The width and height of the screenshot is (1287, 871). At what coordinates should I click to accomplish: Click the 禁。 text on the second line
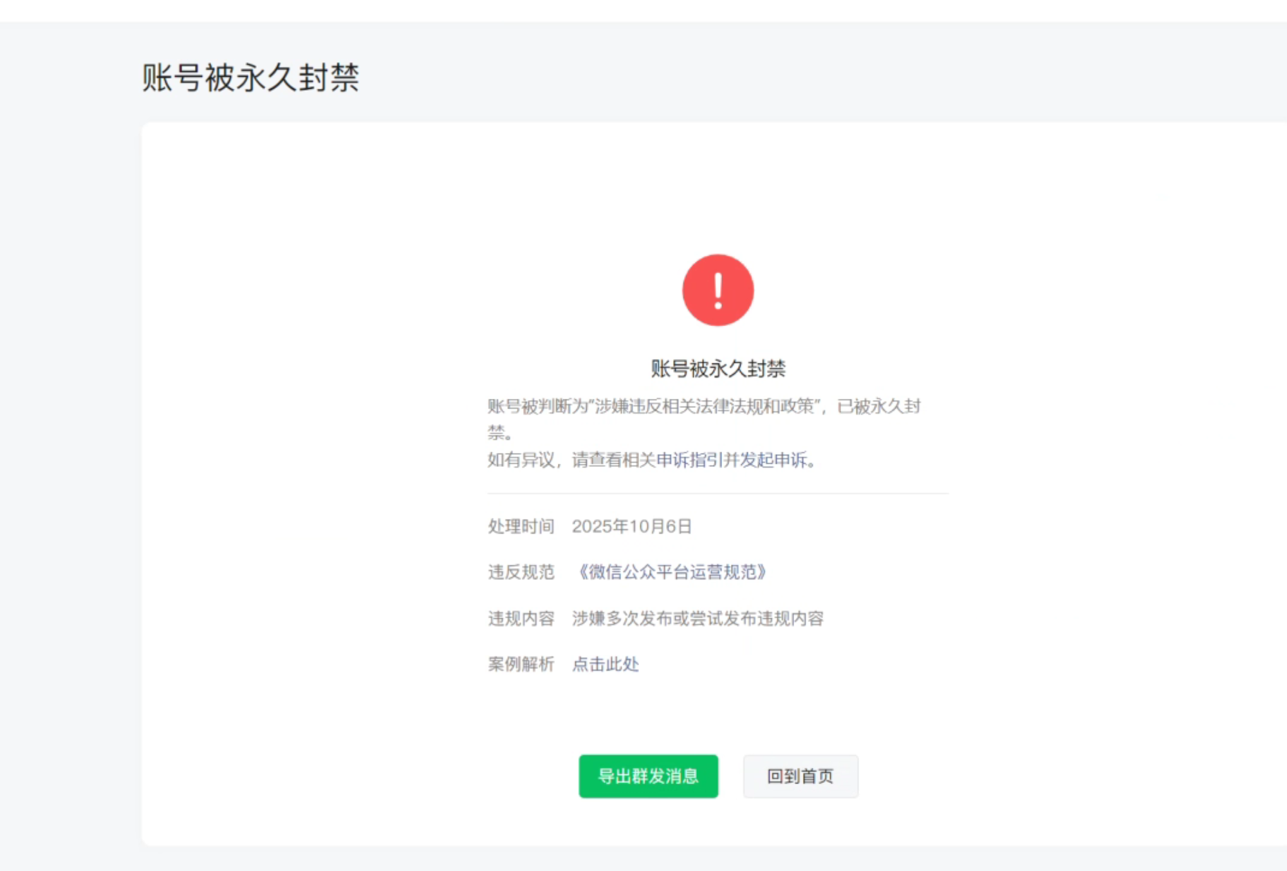499,432
